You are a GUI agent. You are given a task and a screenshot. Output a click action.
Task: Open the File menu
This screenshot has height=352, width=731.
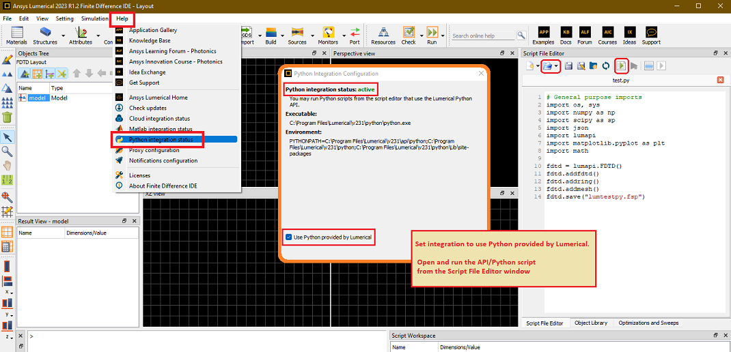point(7,18)
